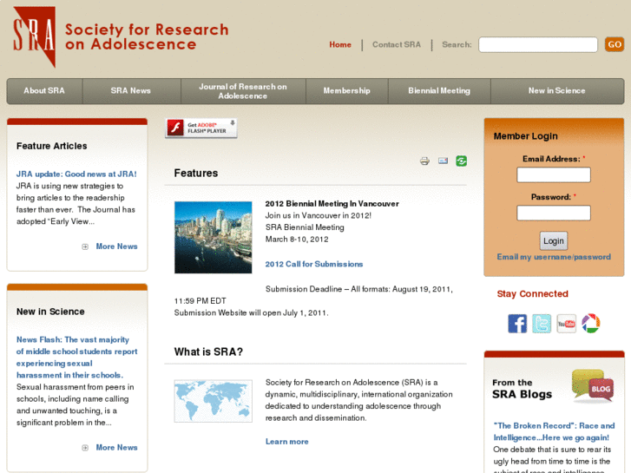Focus the Email Address field
The image size is (631, 473).
(554, 174)
